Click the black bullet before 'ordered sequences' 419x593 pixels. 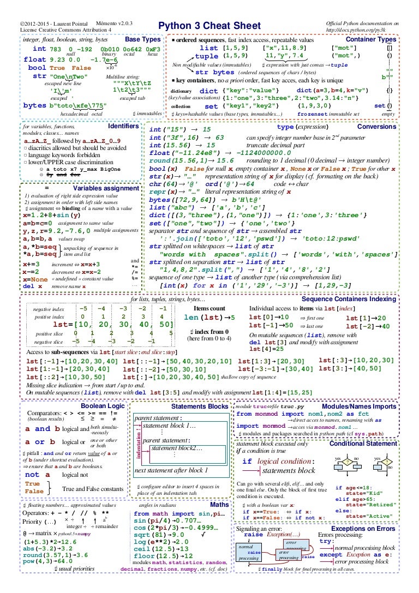coord(173,40)
